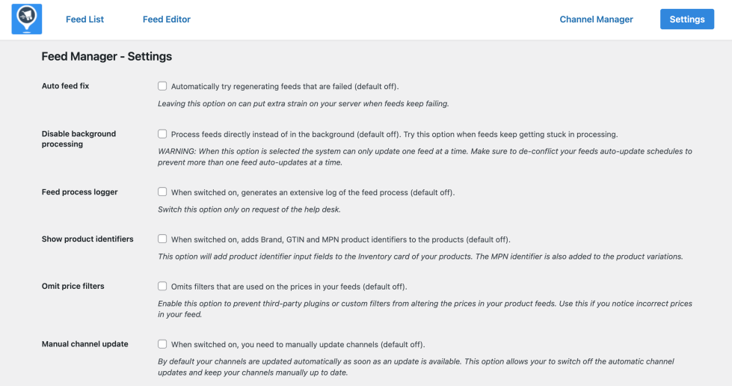The width and height of the screenshot is (732, 386).
Task: Tick the Disable background processing checkbox
Action: point(162,134)
